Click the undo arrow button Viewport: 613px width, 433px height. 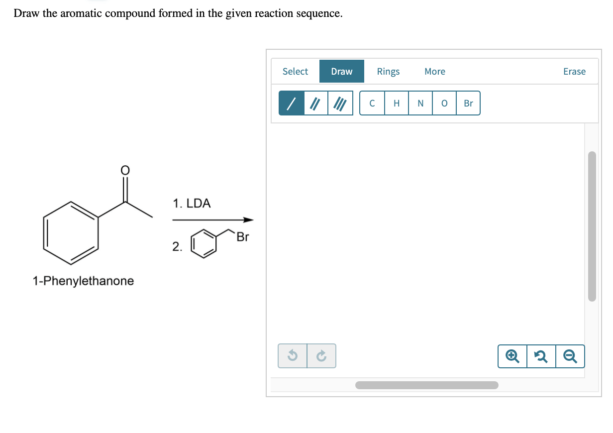pyautogui.click(x=293, y=356)
